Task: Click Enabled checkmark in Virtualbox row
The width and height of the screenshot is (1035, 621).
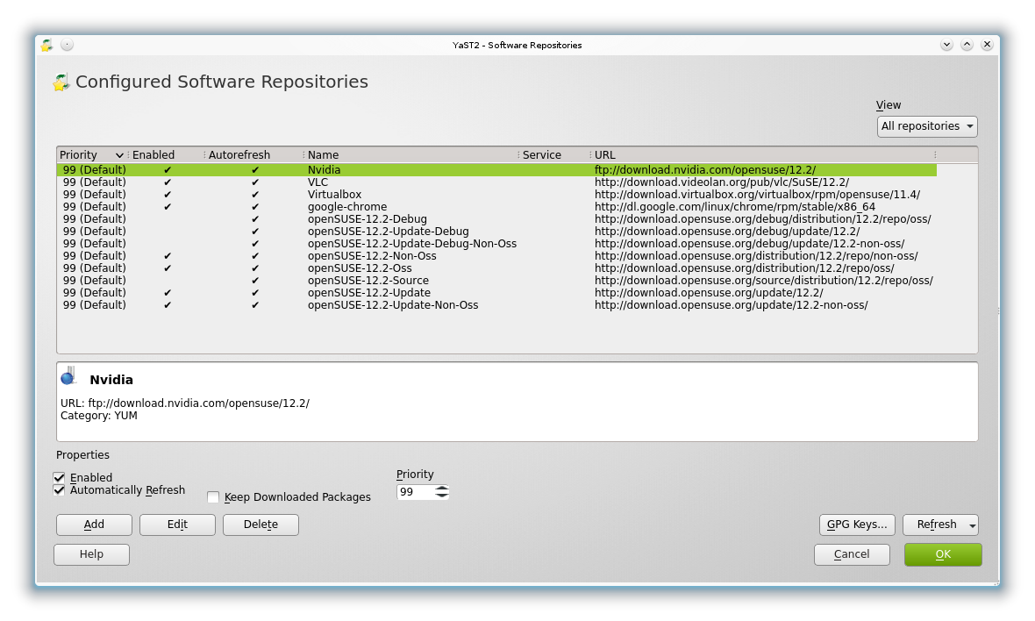Action: click(168, 195)
